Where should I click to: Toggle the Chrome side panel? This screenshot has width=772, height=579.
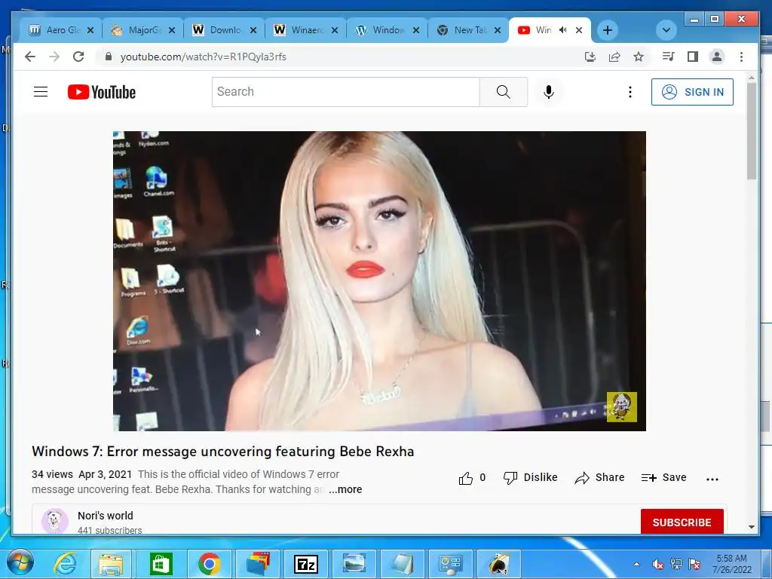(692, 57)
